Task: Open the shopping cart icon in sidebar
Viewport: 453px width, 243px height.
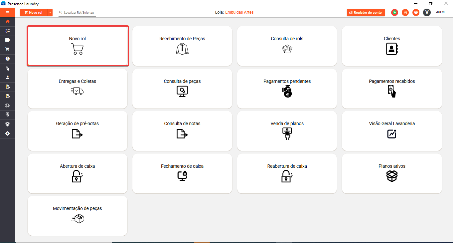Action: (8, 49)
